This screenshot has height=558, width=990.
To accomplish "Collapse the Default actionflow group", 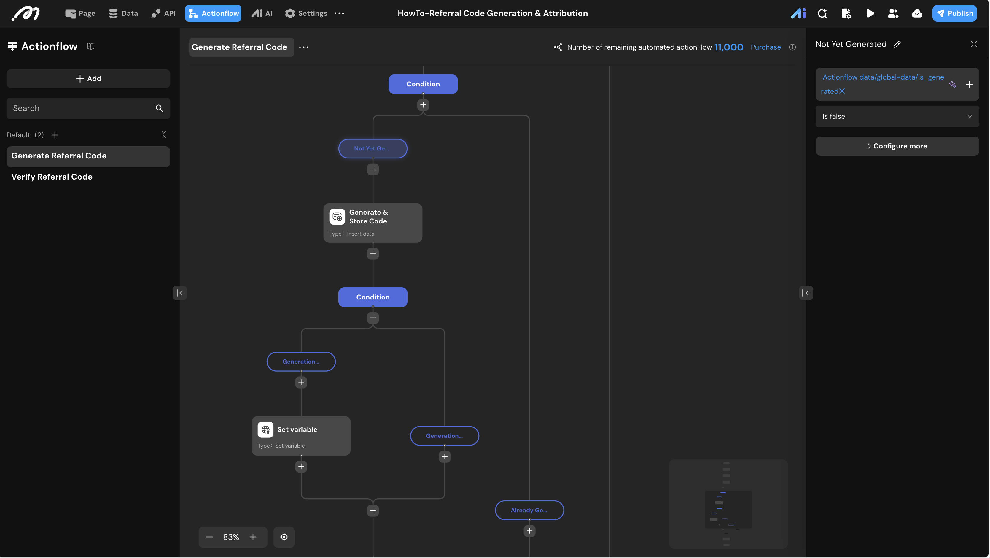I will [164, 134].
